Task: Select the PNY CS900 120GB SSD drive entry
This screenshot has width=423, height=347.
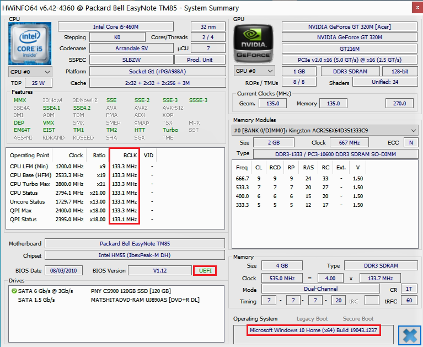Action: (x=131, y=291)
